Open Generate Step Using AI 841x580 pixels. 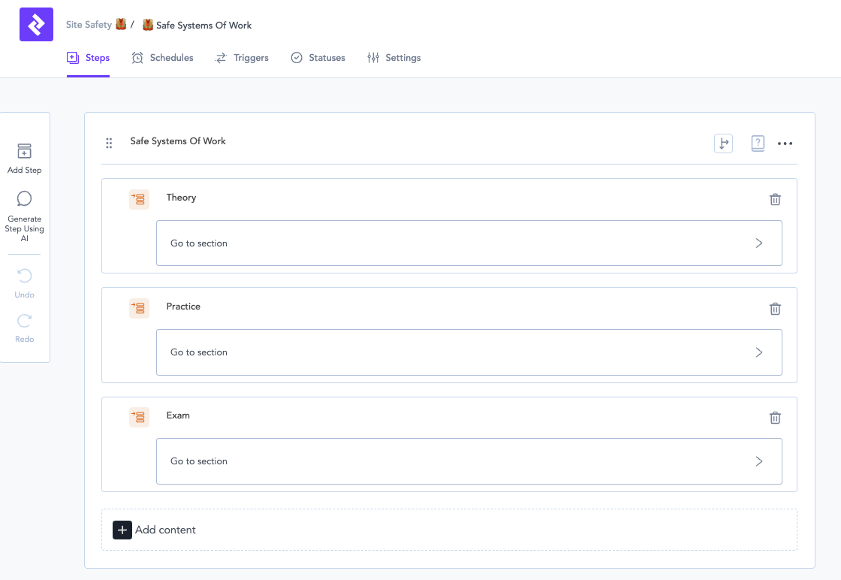[x=25, y=199]
